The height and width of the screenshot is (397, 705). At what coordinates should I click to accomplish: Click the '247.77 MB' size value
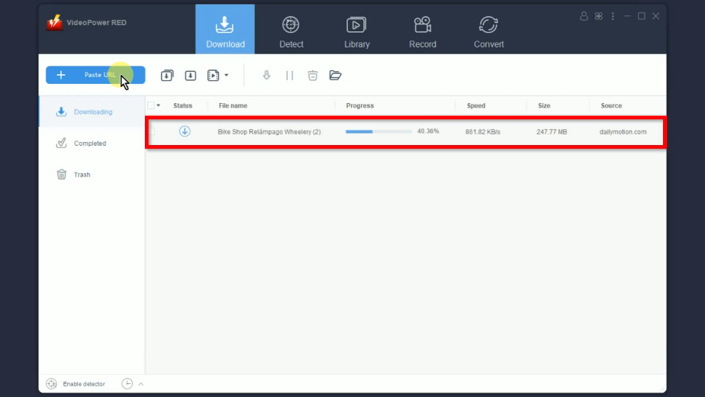coord(552,132)
